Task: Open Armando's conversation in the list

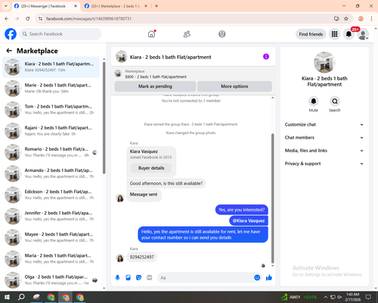Action: [x=51, y=173]
